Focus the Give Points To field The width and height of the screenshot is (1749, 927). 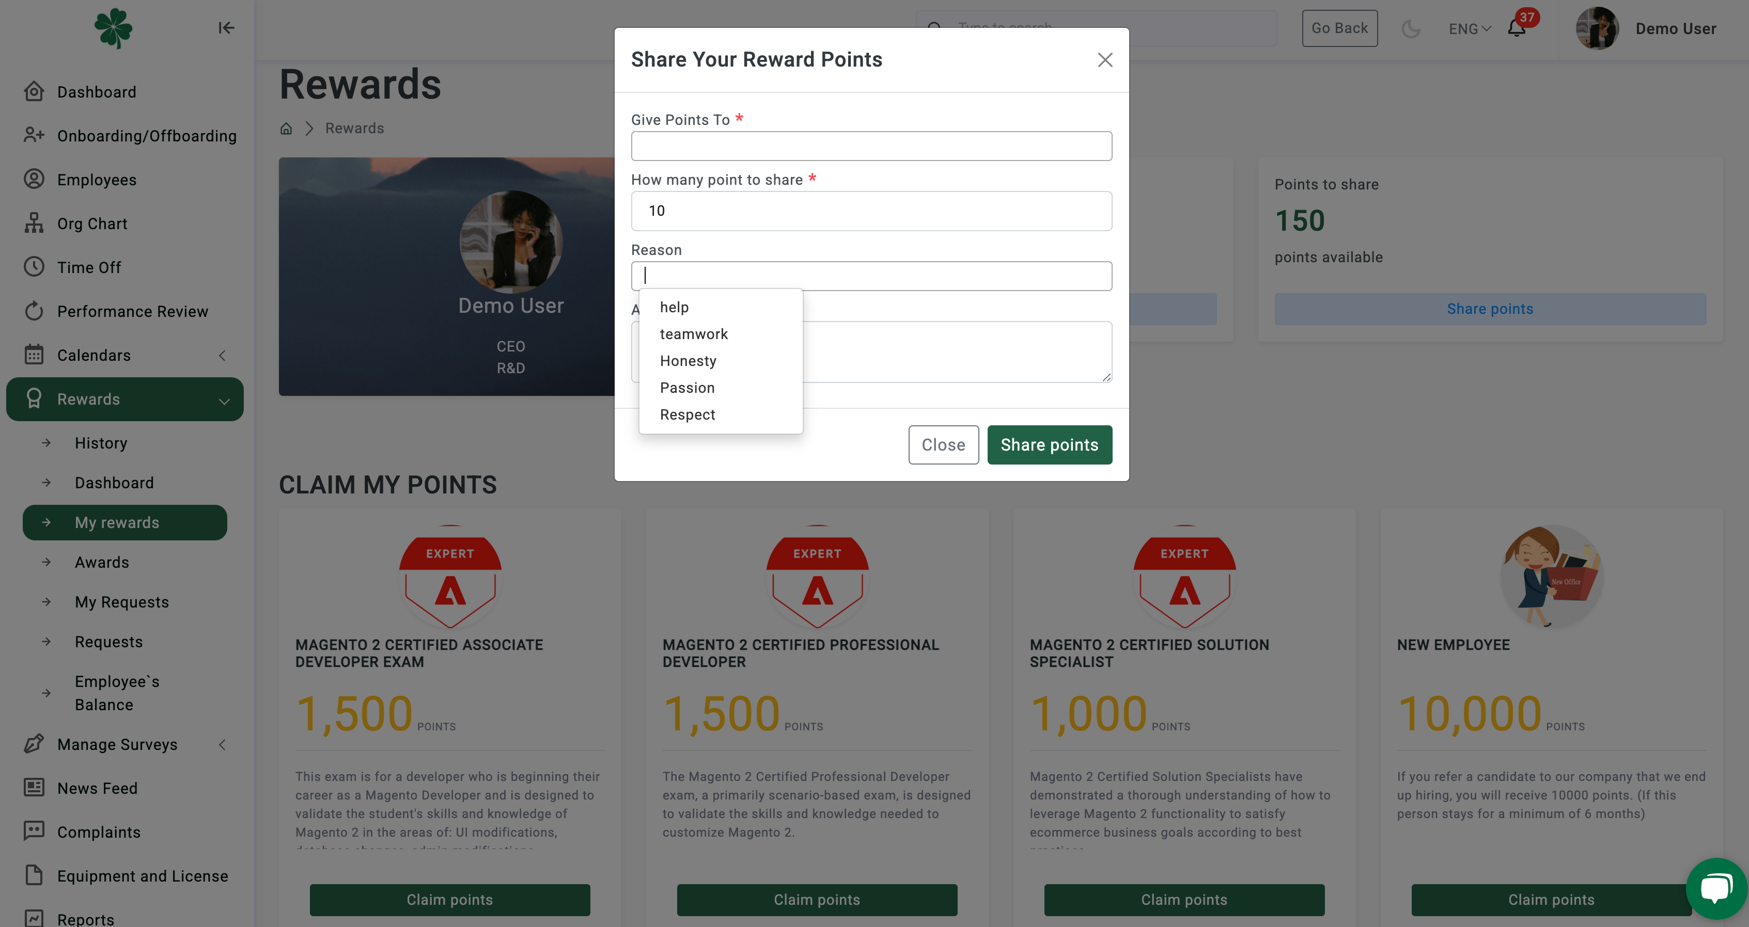pyautogui.click(x=871, y=146)
